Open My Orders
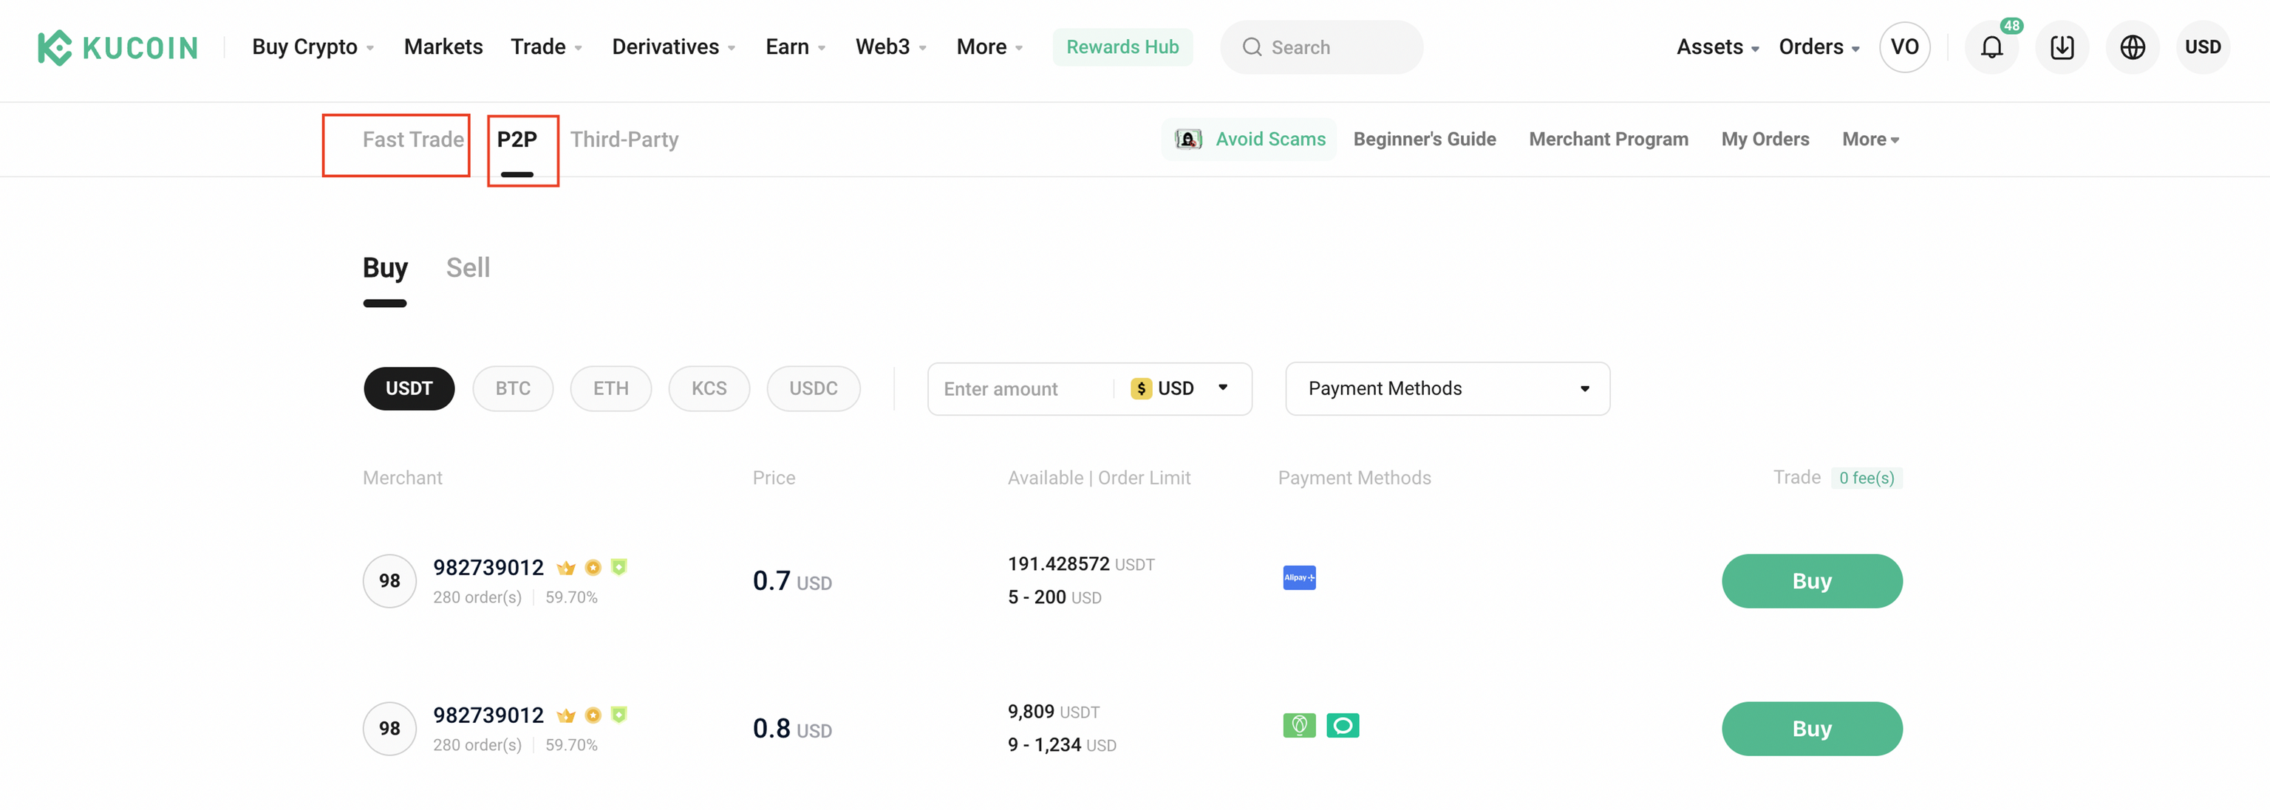The width and height of the screenshot is (2270, 810). tap(1765, 139)
